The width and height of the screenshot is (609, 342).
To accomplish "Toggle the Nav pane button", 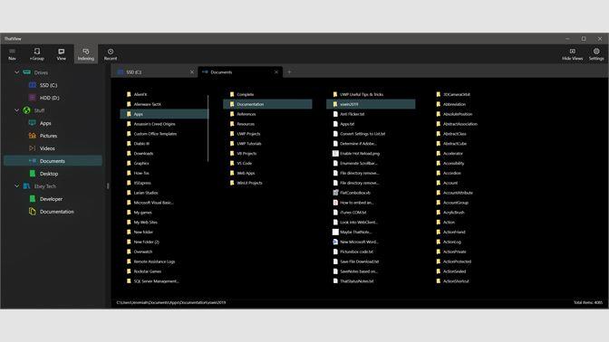I will (x=12, y=54).
